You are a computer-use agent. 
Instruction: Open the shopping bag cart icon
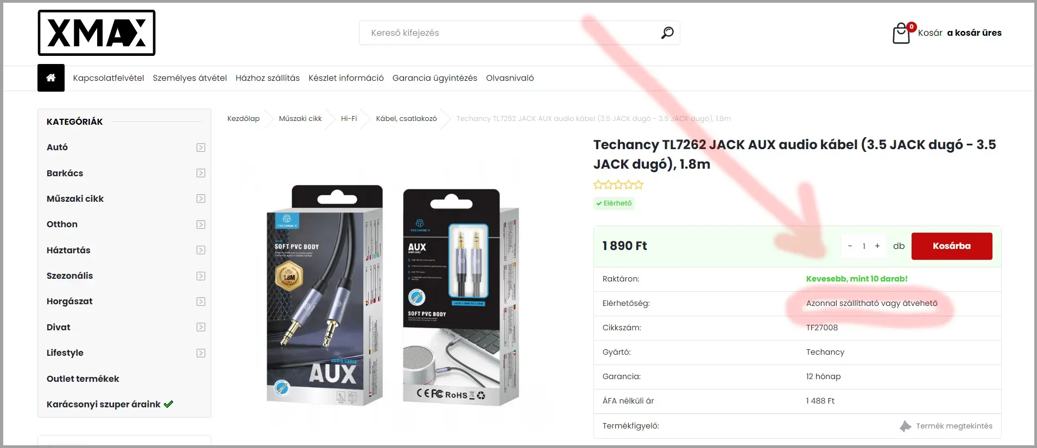point(901,33)
